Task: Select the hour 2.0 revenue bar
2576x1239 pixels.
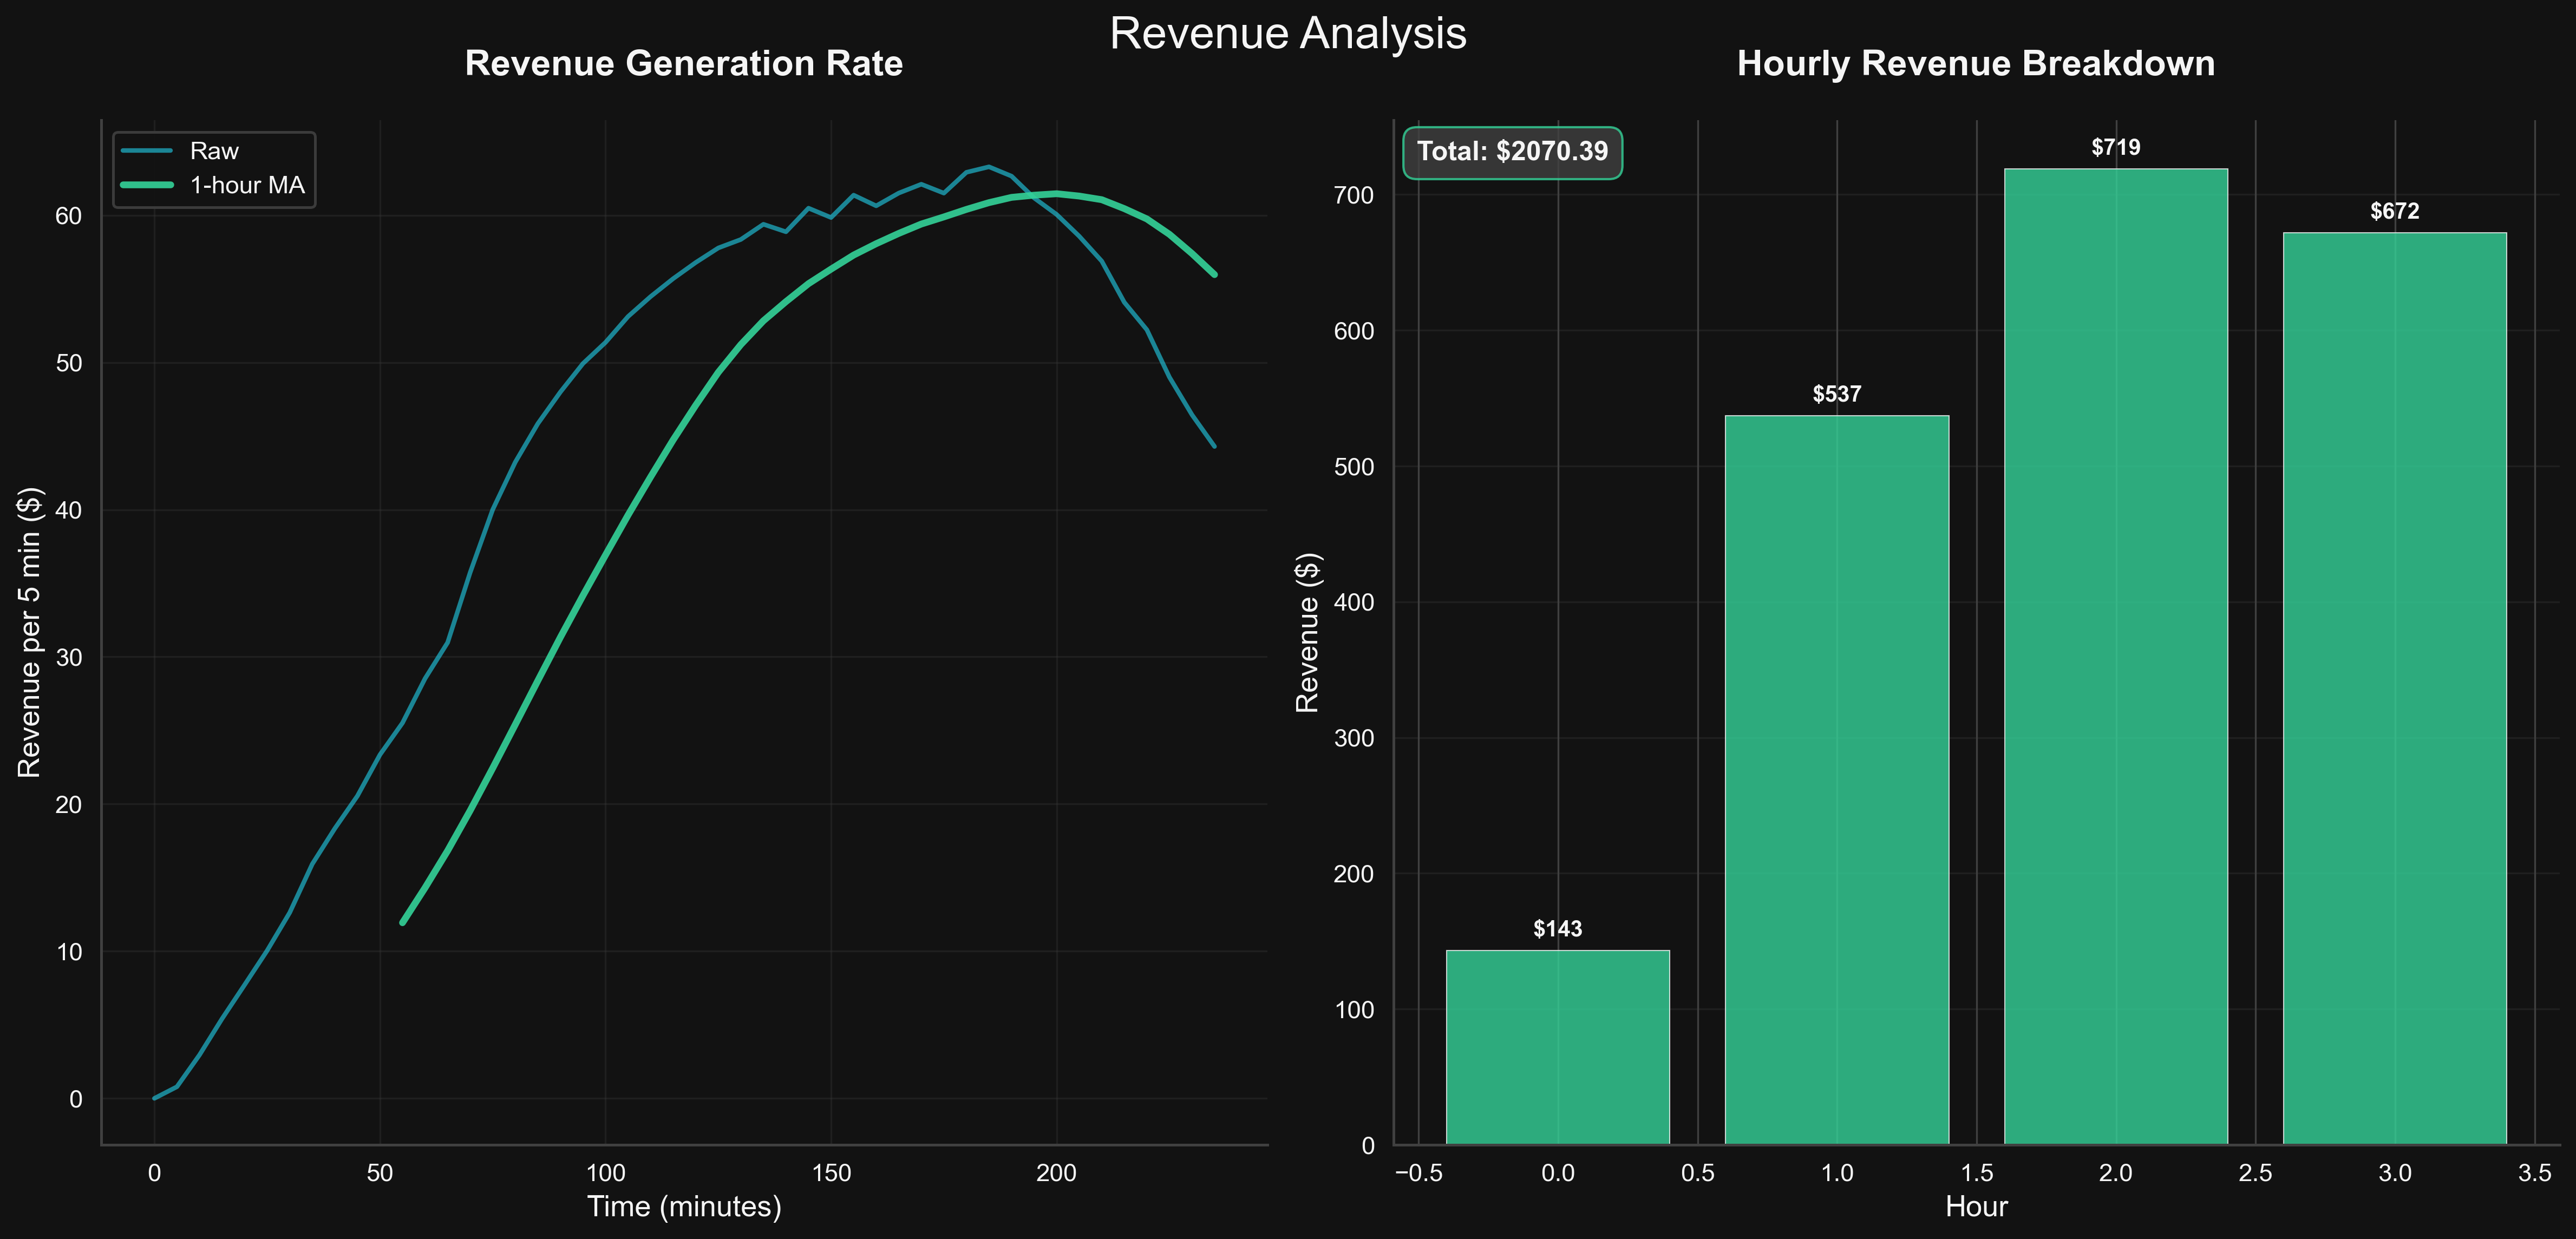Action: (2116, 656)
